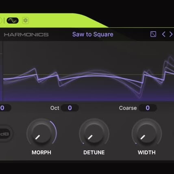Viewport: 174px width, 174px height.
Task: Open the gear settings icon
Action: 26,20
